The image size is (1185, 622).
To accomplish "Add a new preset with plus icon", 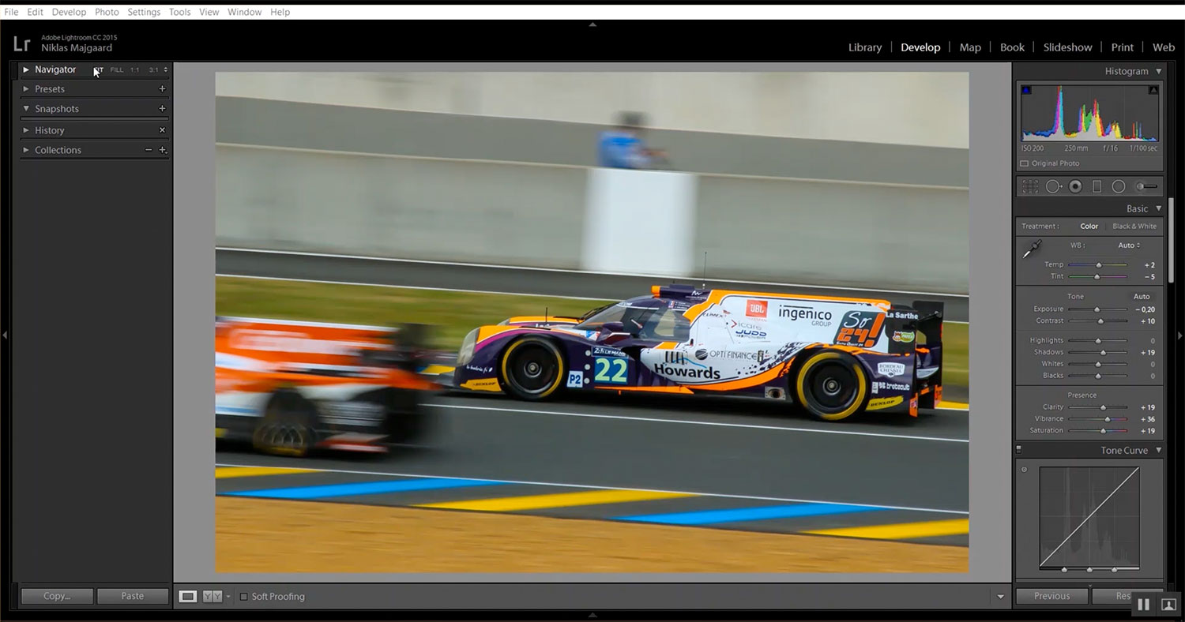I will [x=162, y=89].
